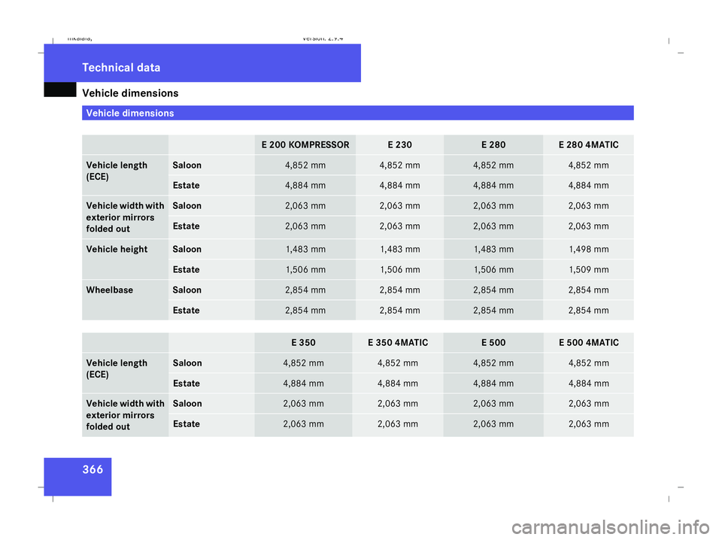Select the 'Wheelbase' row label
Image resolution: width=722 pixels, height=540 pixels.
[110, 290]
